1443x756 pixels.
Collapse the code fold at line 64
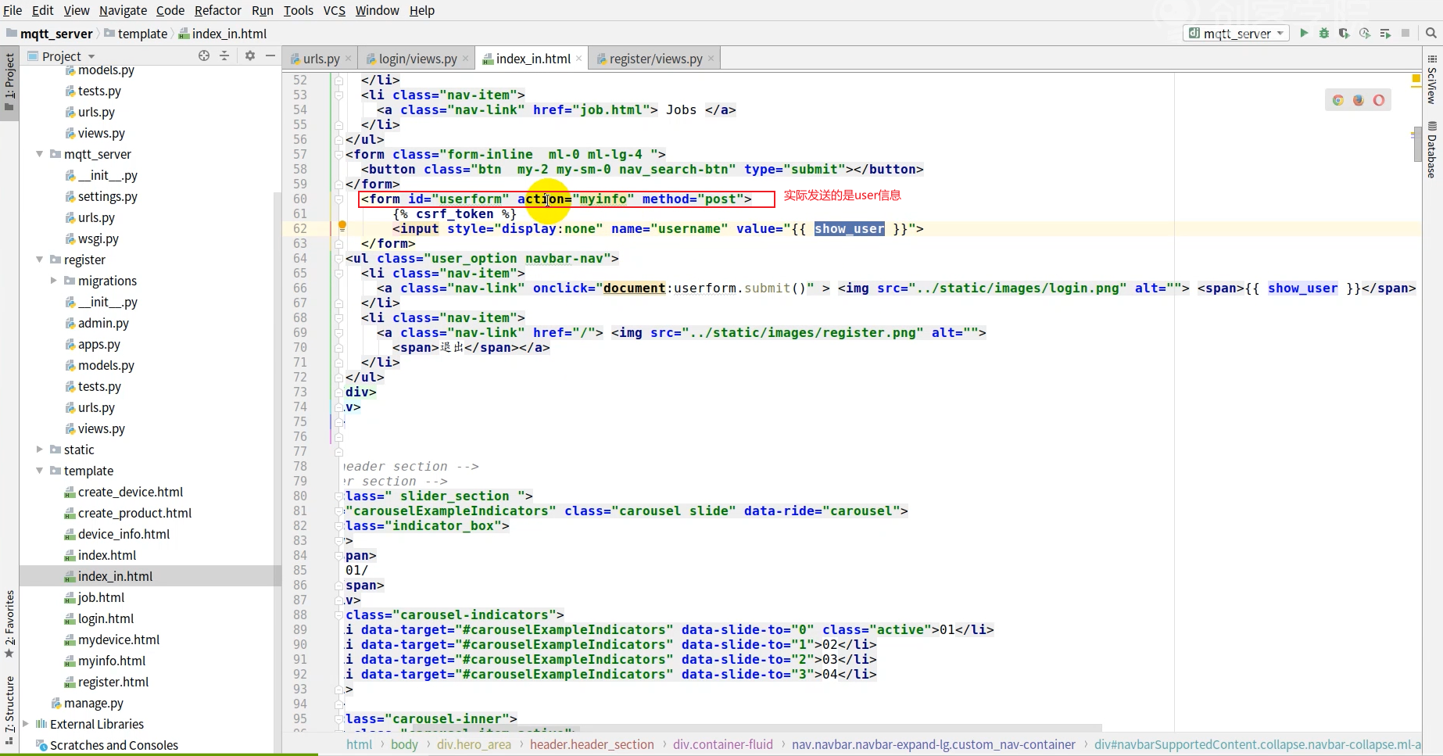pyautogui.click(x=338, y=258)
